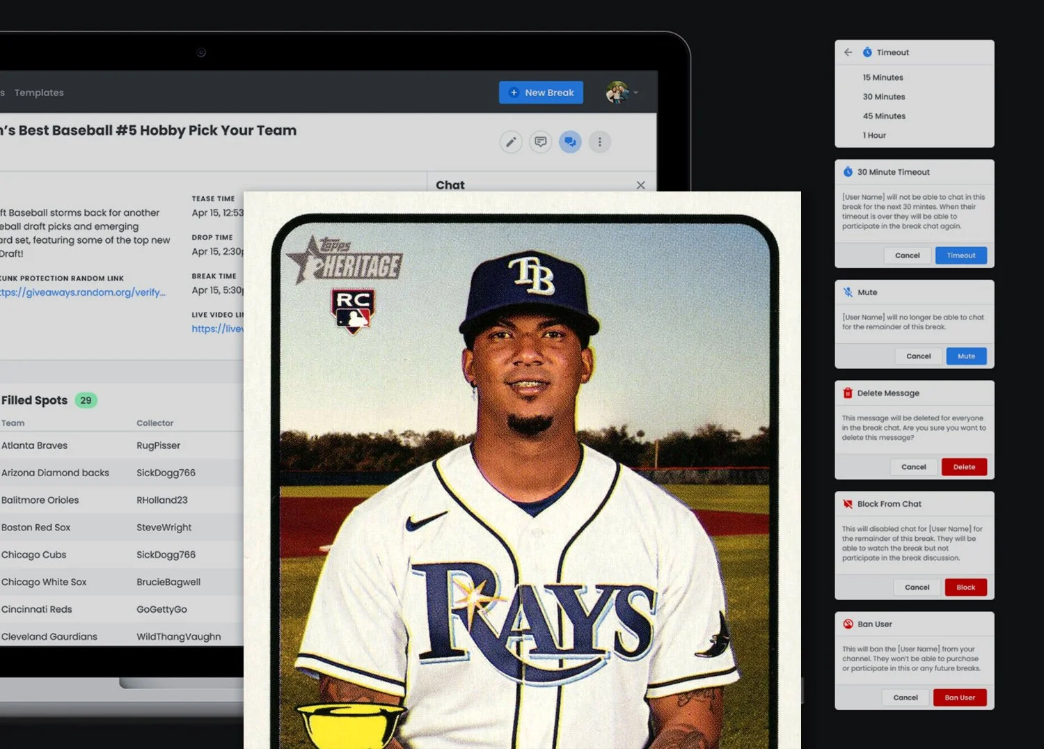1044x749 pixels.
Task: Click the muted microphone icon
Action: click(848, 292)
